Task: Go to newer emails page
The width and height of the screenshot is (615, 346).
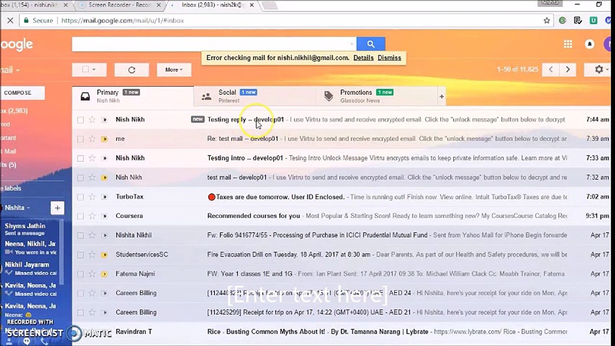Action: tap(551, 70)
